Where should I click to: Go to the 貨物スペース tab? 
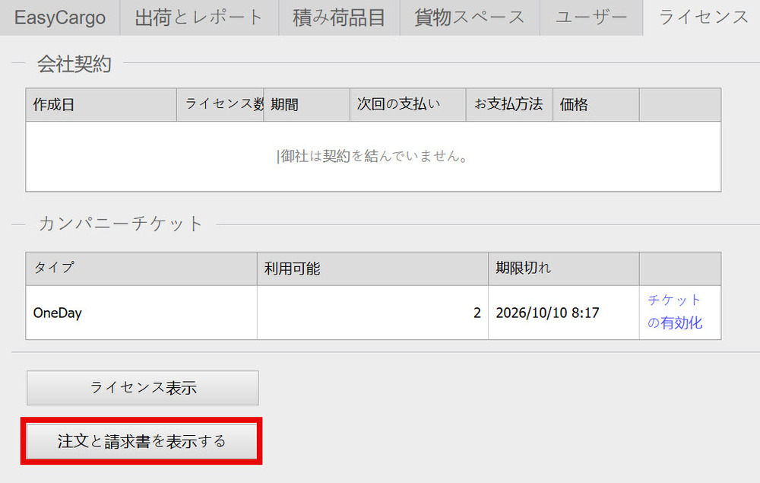(470, 17)
